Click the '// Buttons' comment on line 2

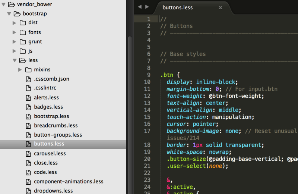pyautogui.click(x=176, y=26)
